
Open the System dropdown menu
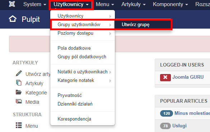pyautogui.click(x=35, y=4)
